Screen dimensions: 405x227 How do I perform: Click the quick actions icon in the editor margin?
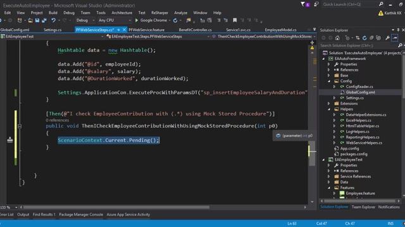10,140
